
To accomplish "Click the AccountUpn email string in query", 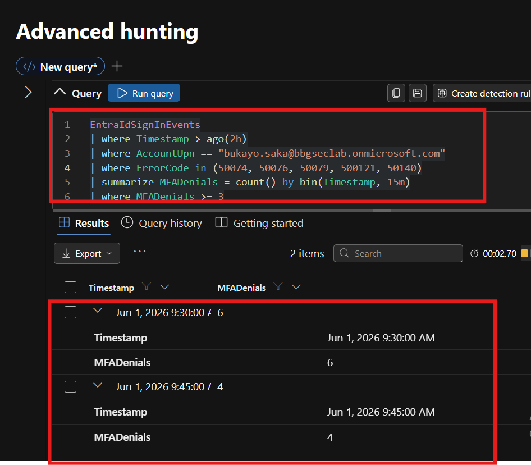I will coord(332,153).
